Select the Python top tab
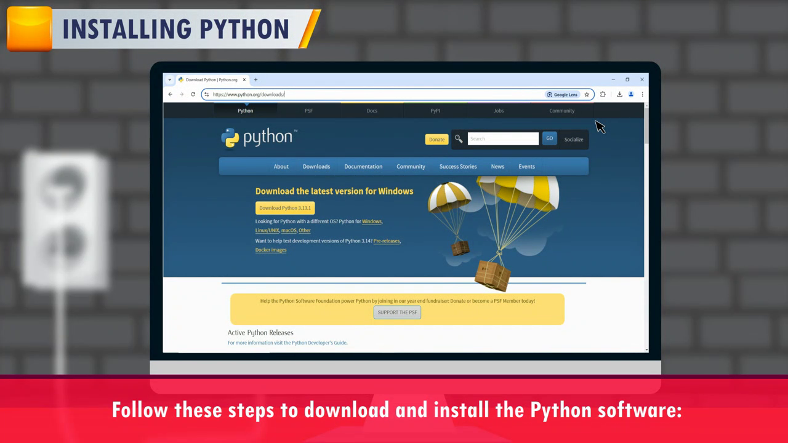The image size is (788, 443). pos(246,111)
